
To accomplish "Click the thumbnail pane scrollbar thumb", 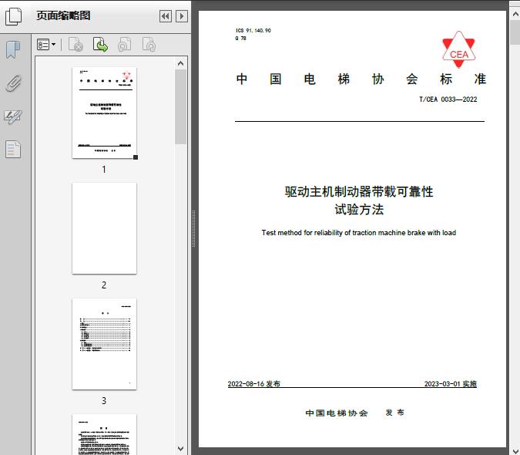I will pyautogui.click(x=181, y=106).
